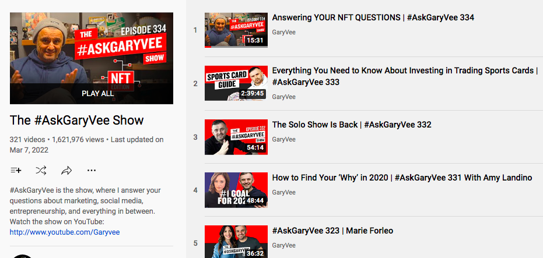
Task: Click the GaryVee channel name under video 1
Action: pos(283,33)
